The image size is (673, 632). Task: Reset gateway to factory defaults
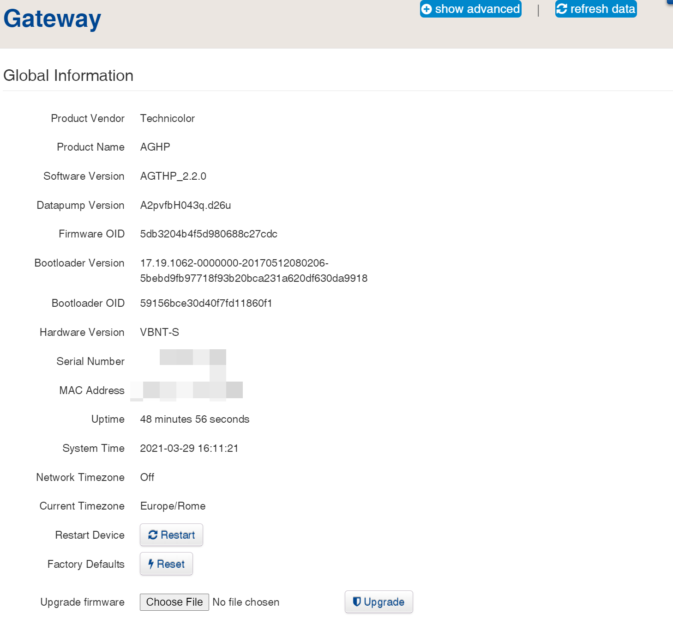pos(166,564)
